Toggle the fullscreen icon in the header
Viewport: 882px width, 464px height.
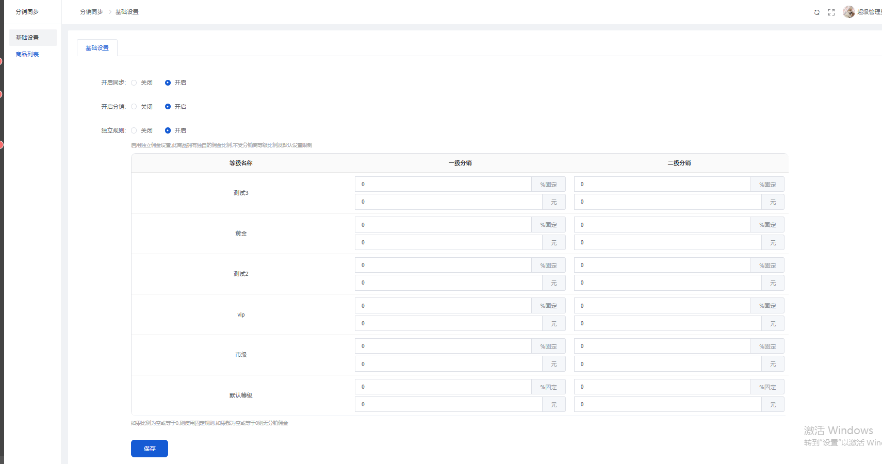coord(831,12)
